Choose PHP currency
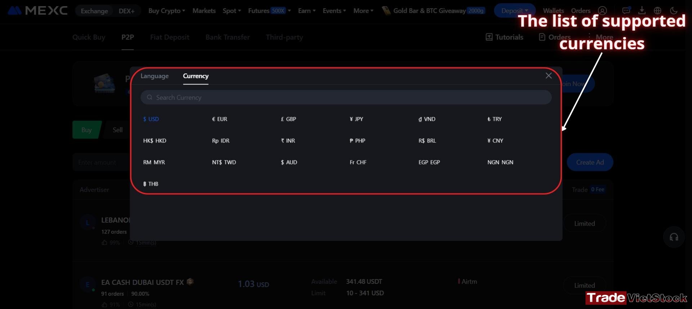692x309 pixels. (357, 141)
